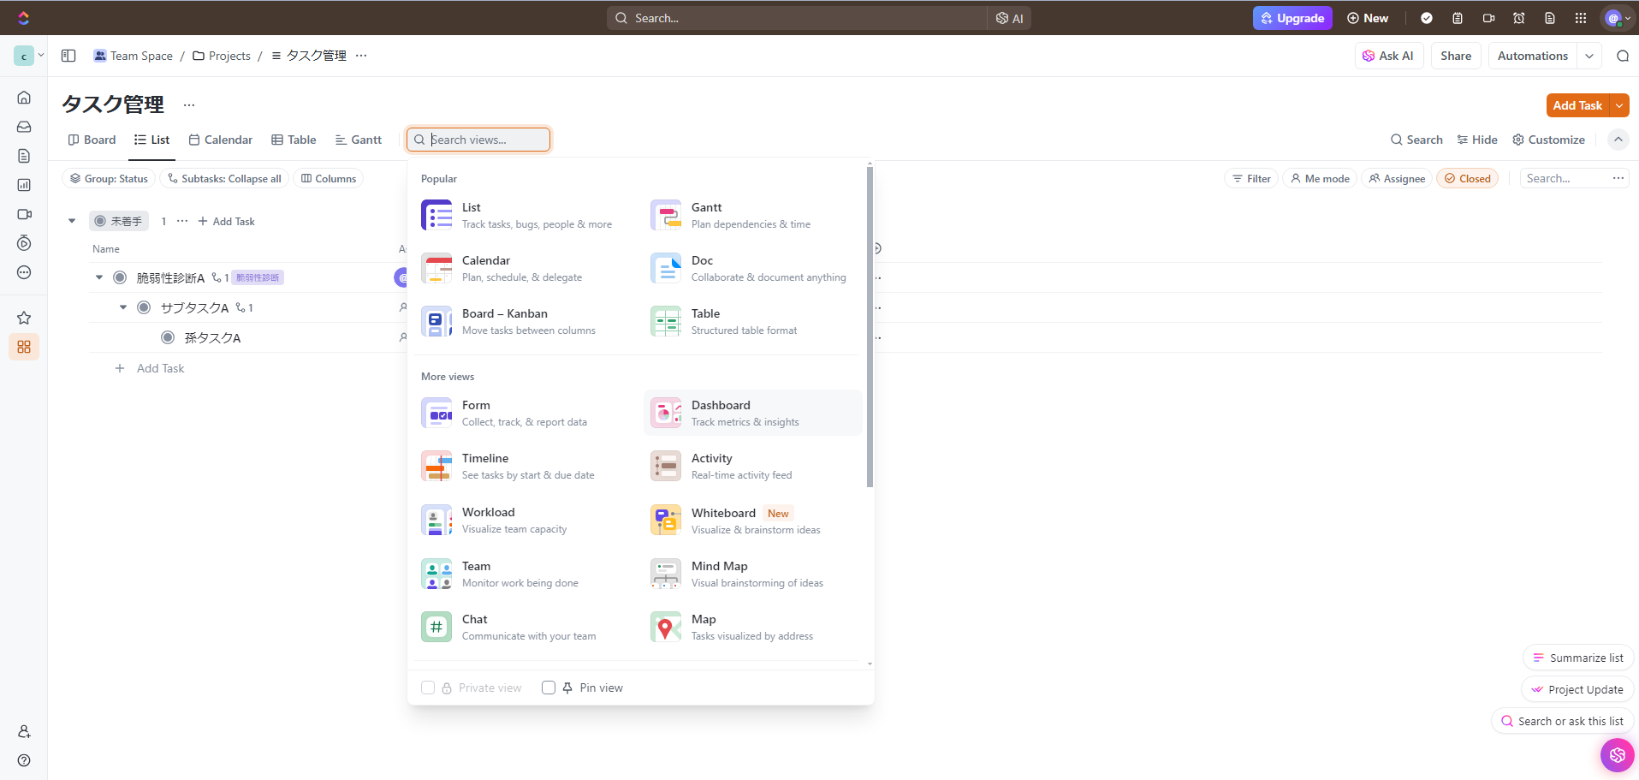Click the orange Add Task button
The height and width of the screenshot is (780, 1639).
[1577, 105]
